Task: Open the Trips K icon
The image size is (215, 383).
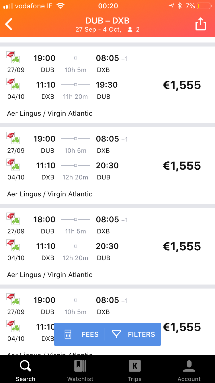Action: [x=134, y=366]
